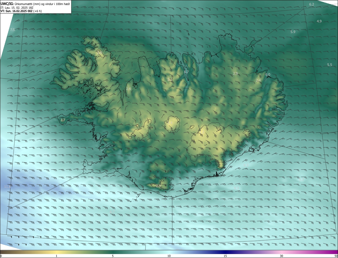Click the 6.2 precipitation value
This screenshot has height=258, width=338.
tap(312, 4)
